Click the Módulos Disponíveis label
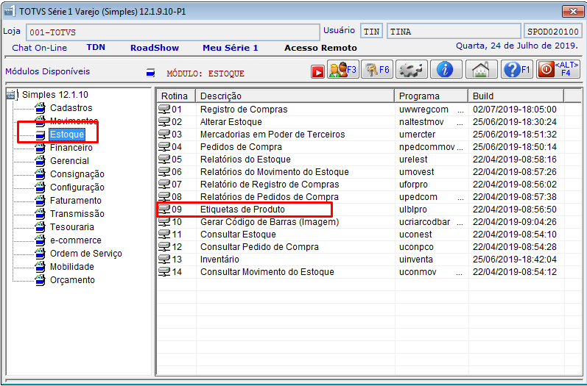The image size is (587, 386). point(48,71)
